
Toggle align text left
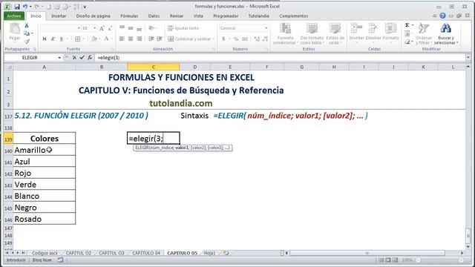122,39
